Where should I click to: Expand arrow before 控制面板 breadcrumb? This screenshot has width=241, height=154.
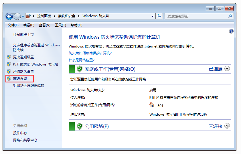tap(33, 16)
